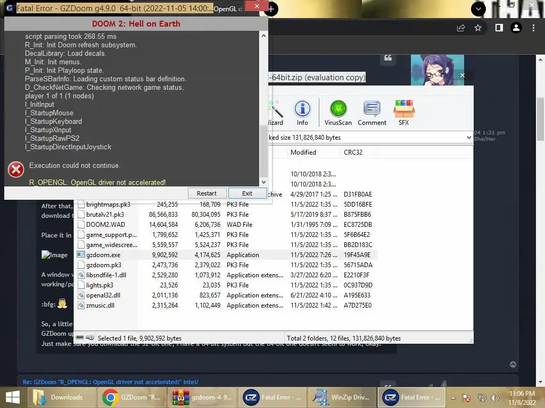Screen dimensions: 545x408
Task: Switch to WinRAR gzdoom-4-9 taskbar window
Action: coord(202,397)
